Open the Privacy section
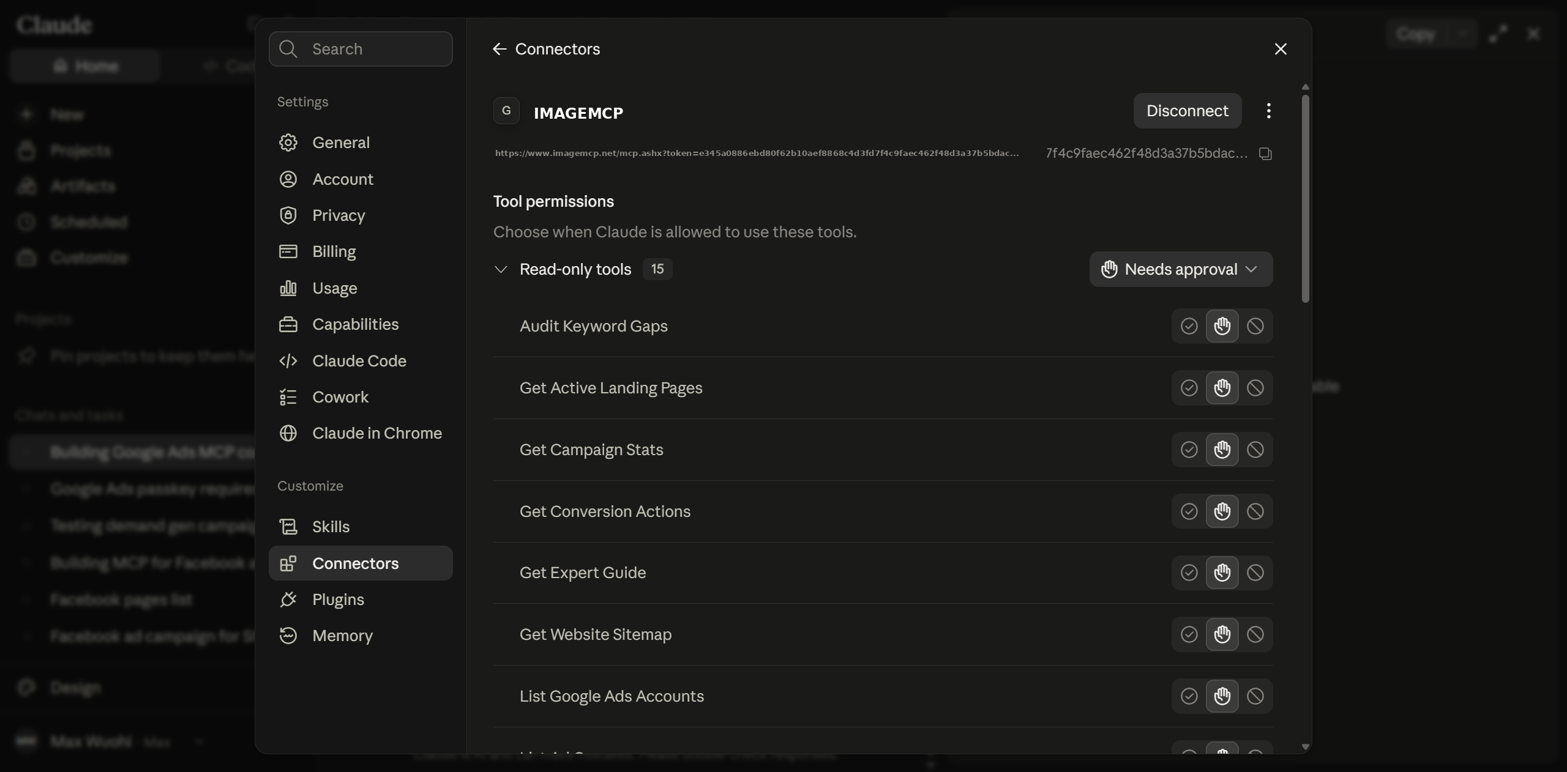 pyautogui.click(x=361, y=215)
